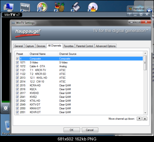This screenshot has width=154, height=142.
Task: Toggle checkbox for KOVR-DT channel
Action: [17, 112]
